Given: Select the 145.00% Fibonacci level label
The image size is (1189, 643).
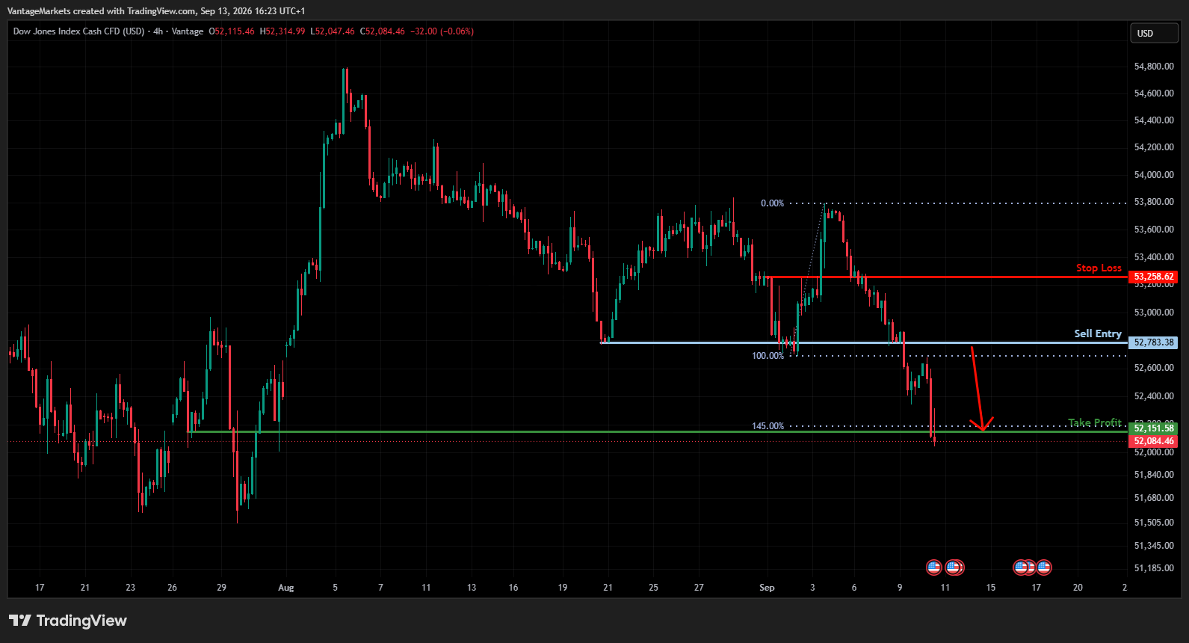Looking at the screenshot, I should tap(768, 426).
